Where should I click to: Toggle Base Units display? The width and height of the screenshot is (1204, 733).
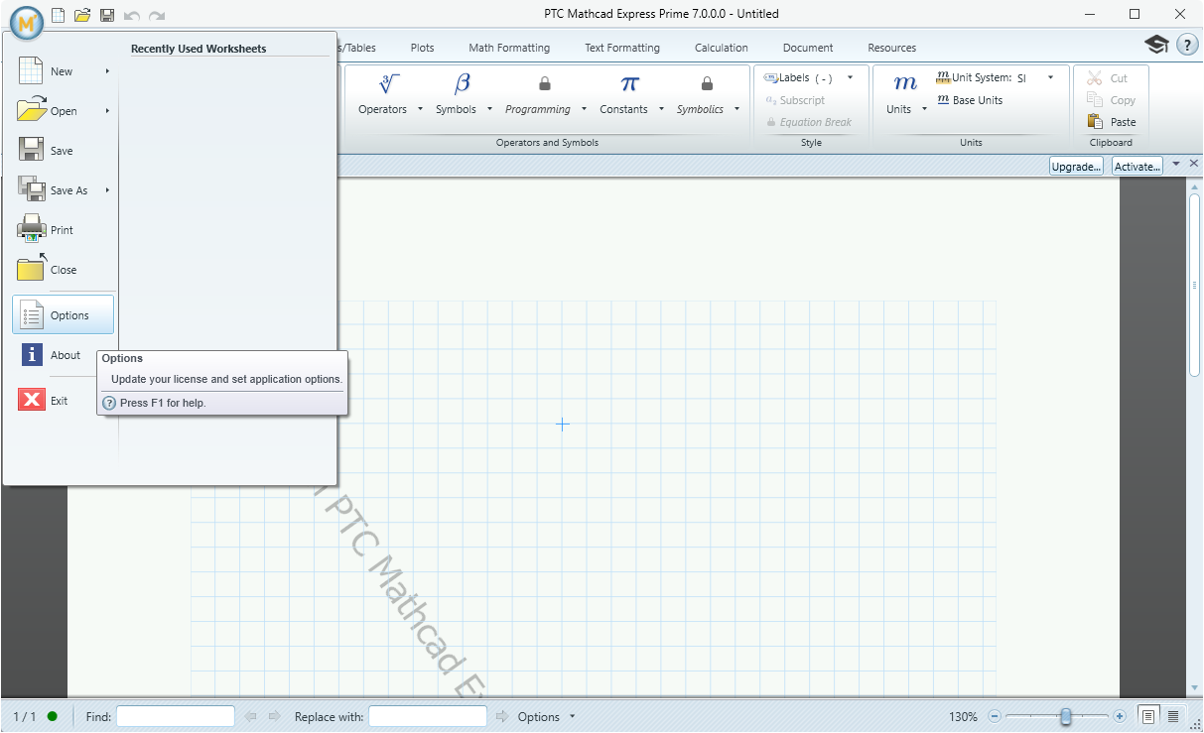970,100
